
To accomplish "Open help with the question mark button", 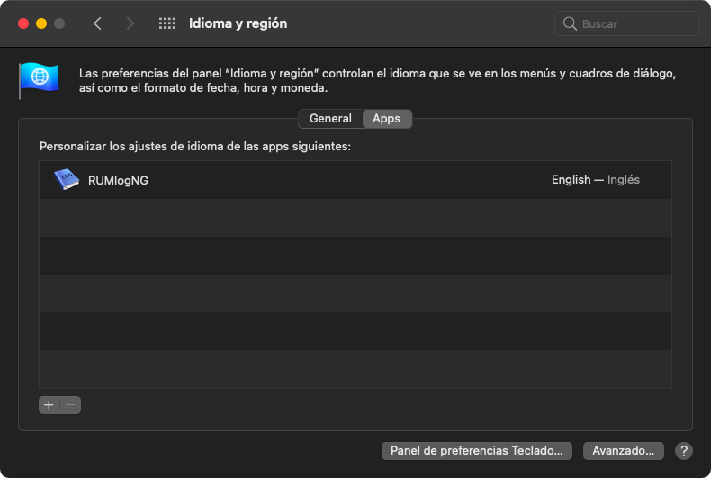I will coord(684,451).
